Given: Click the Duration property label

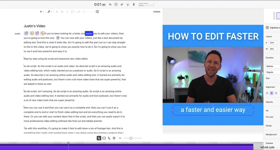Looking at the screenshot, I should (270, 58).
